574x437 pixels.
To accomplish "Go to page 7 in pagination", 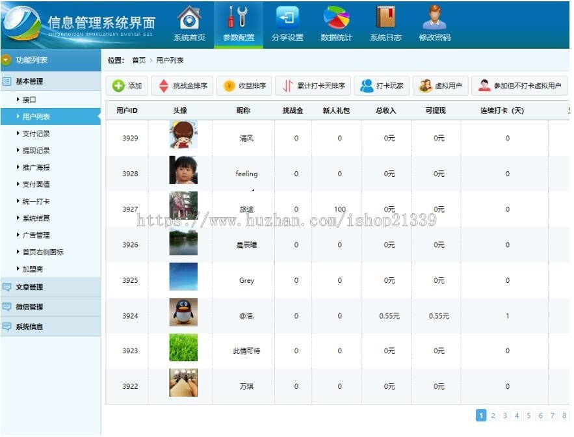I will point(553,416).
